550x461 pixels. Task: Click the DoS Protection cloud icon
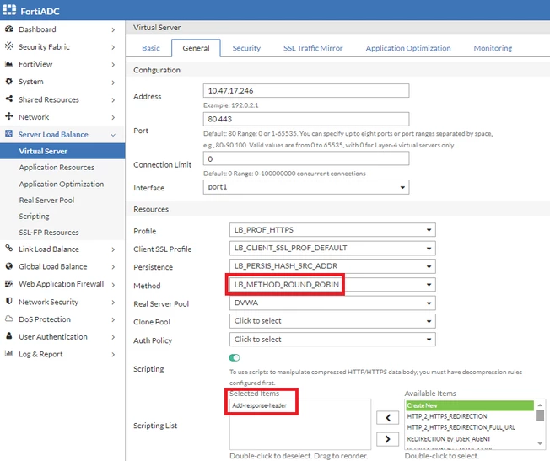click(x=9, y=319)
